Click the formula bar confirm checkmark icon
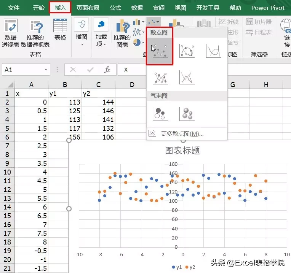The height and width of the screenshot is (273, 291). pos(90,70)
